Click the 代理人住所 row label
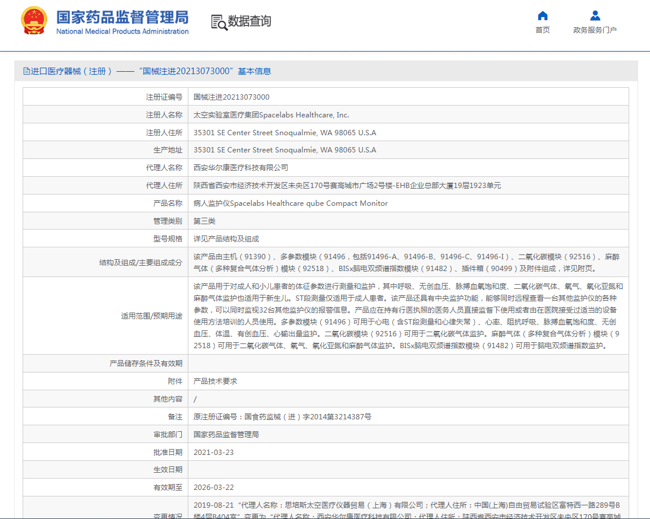The image size is (650, 519). tap(164, 186)
